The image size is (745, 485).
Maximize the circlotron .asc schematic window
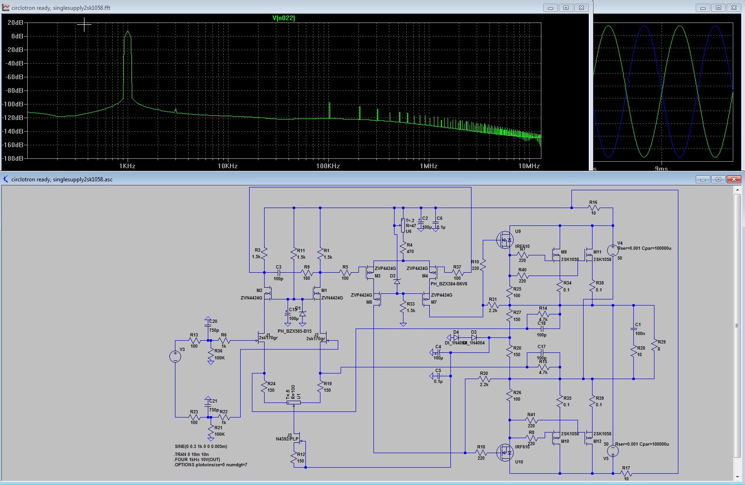pos(718,179)
